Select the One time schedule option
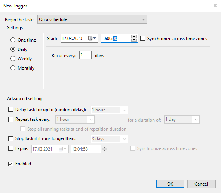The width and height of the screenshot is (221, 193). (13, 40)
